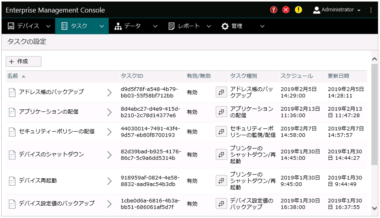Click the red error X status icon
The width and height of the screenshot is (380, 218).
click(286, 10)
